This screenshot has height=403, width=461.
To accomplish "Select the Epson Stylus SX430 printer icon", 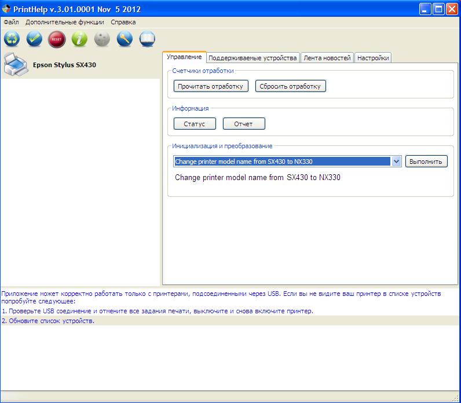I will [16, 64].
